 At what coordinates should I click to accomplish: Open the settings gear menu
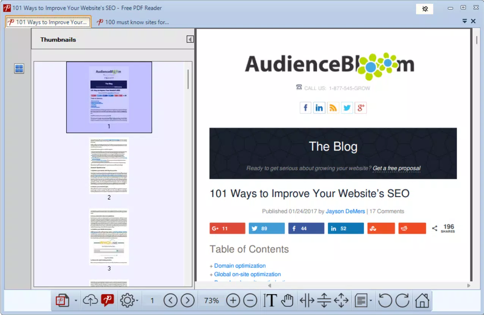pyautogui.click(x=127, y=301)
